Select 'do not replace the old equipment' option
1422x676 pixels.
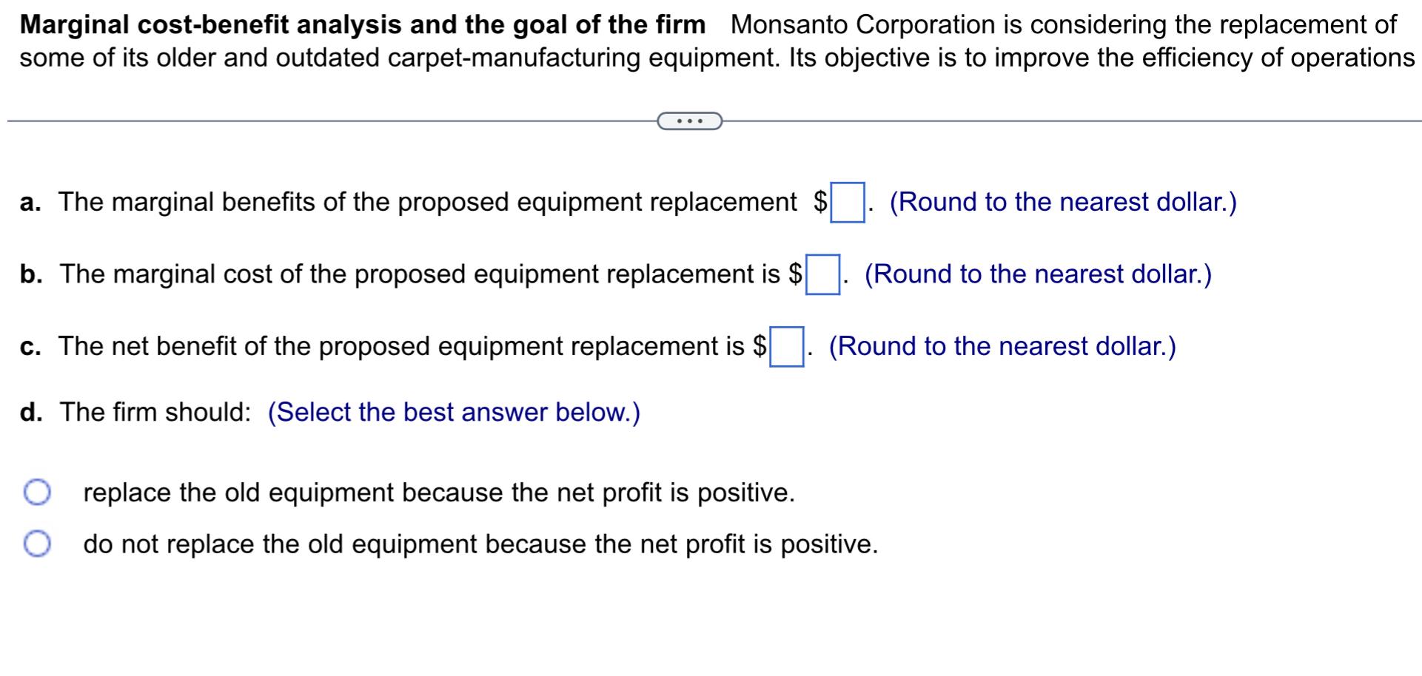point(480,544)
